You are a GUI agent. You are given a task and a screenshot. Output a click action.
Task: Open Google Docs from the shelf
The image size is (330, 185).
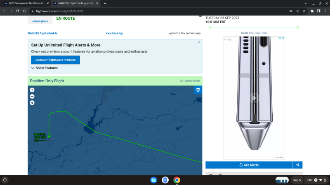click(x=165, y=180)
